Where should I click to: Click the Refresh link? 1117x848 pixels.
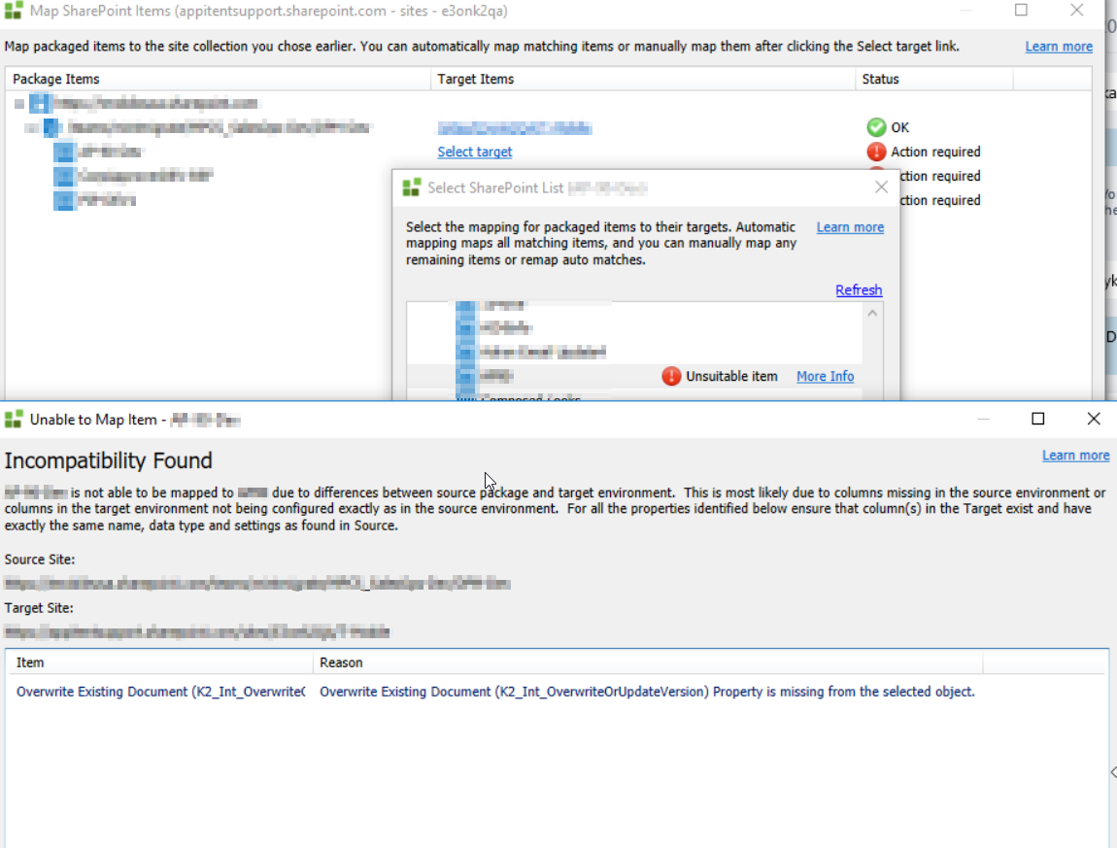click(859, 290)
